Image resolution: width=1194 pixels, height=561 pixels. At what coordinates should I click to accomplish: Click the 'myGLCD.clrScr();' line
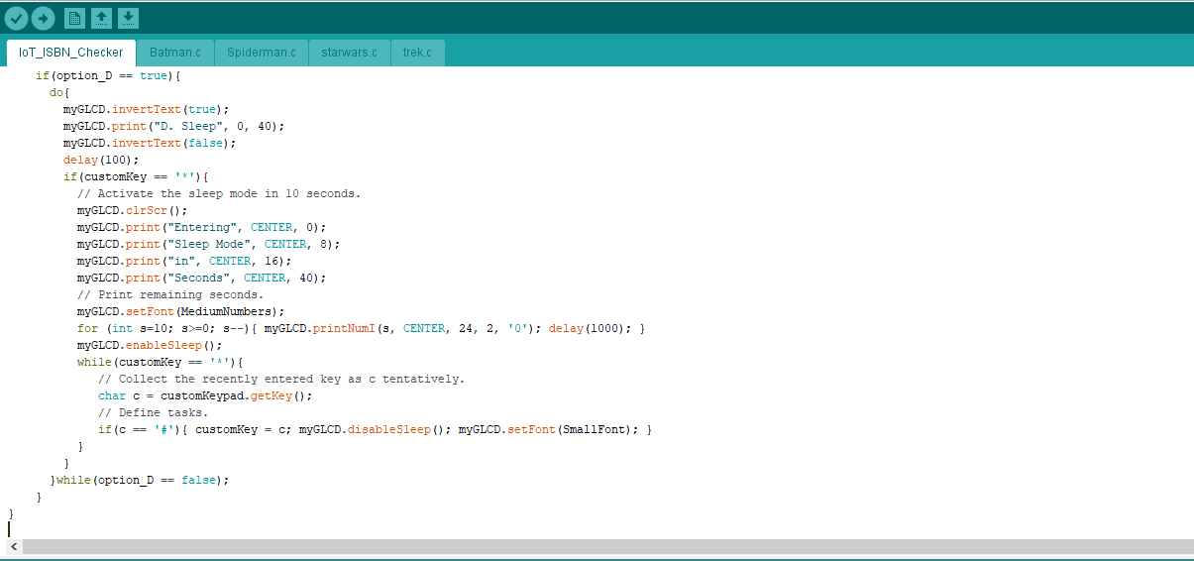tap(132, 210)
